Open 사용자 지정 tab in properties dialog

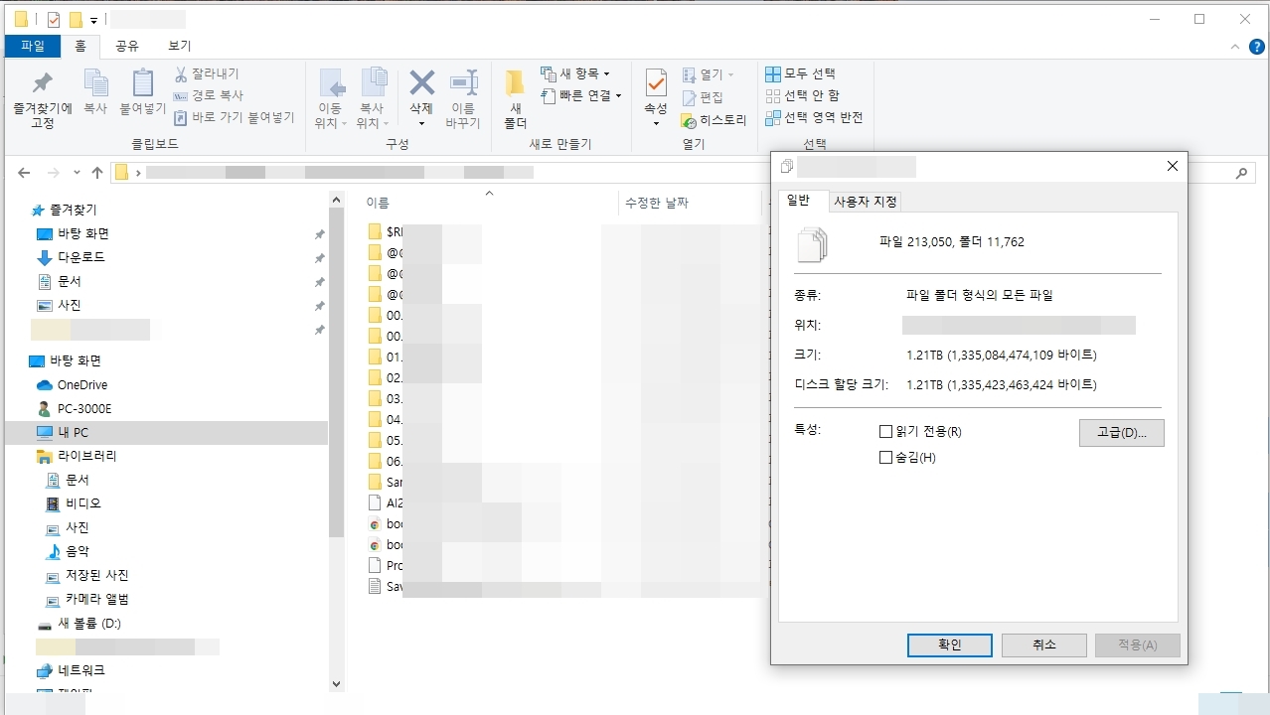pos(865,202)
